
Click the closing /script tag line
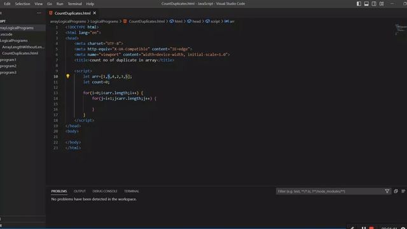coord(84,120)
